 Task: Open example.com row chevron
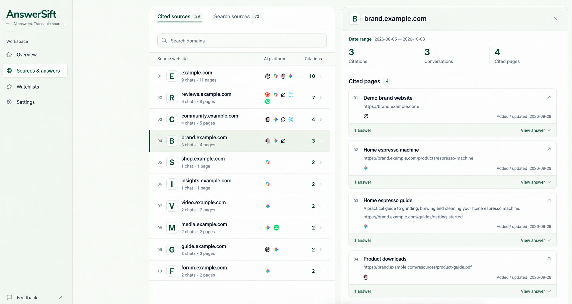(321, 76)
